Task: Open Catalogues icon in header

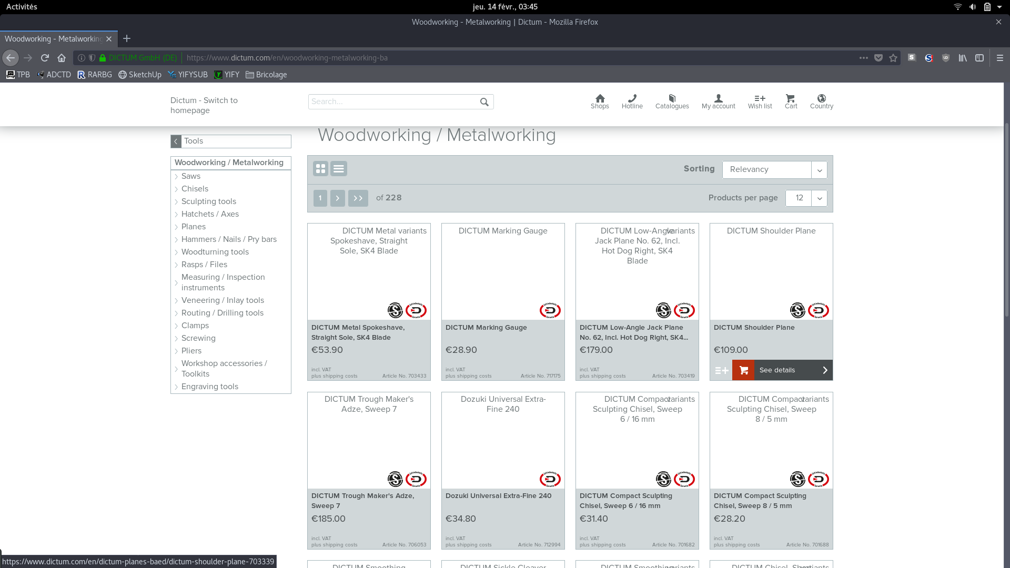Action: 672,102
